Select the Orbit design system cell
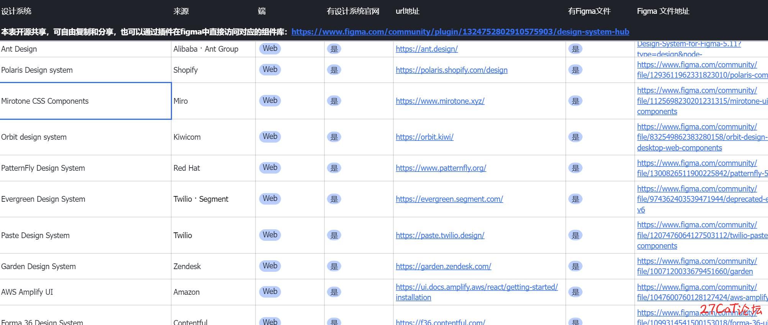The width and height of the screenshot is (768, 325). point(85,137)
